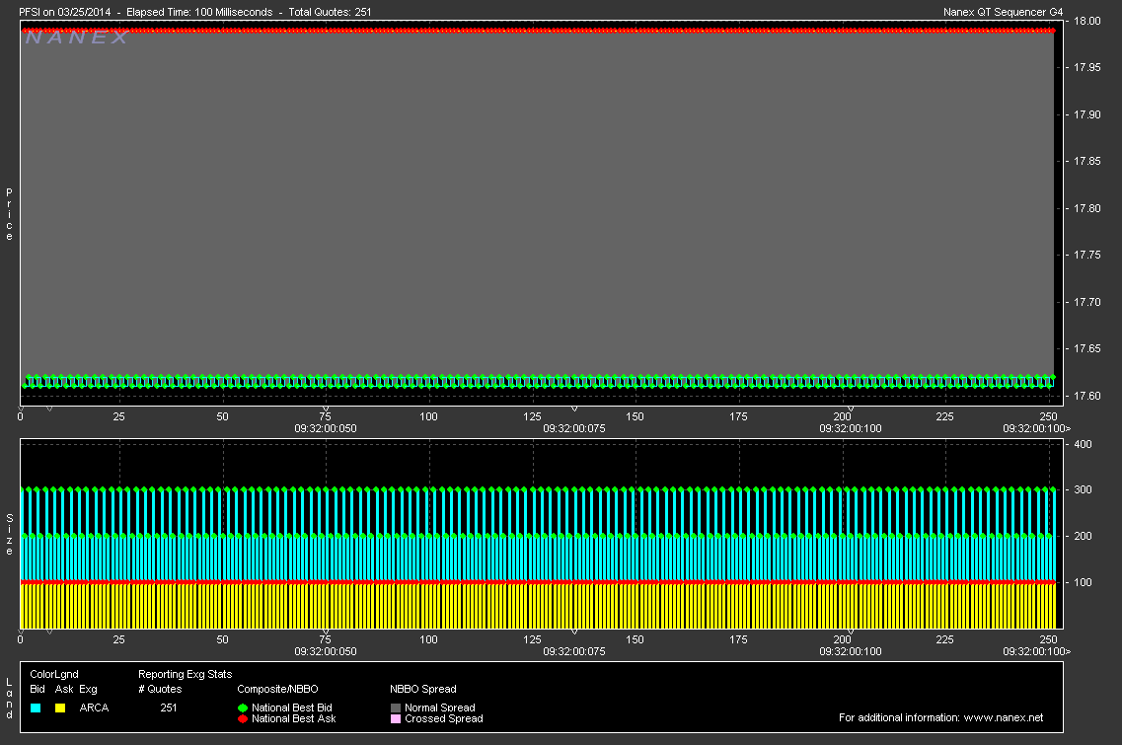Click the ColorLgnd heading

[x=54, y=674]
